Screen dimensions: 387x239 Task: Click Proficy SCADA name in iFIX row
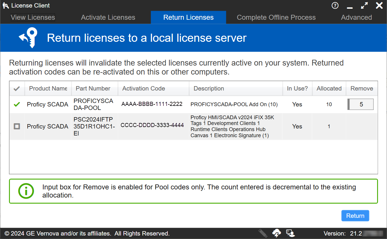(x=48, y=126)
